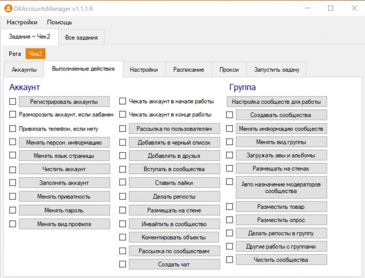This screenshot has width=365, height=278.
Task: Open the Прокси tab
Action: (x=229, y=70)
